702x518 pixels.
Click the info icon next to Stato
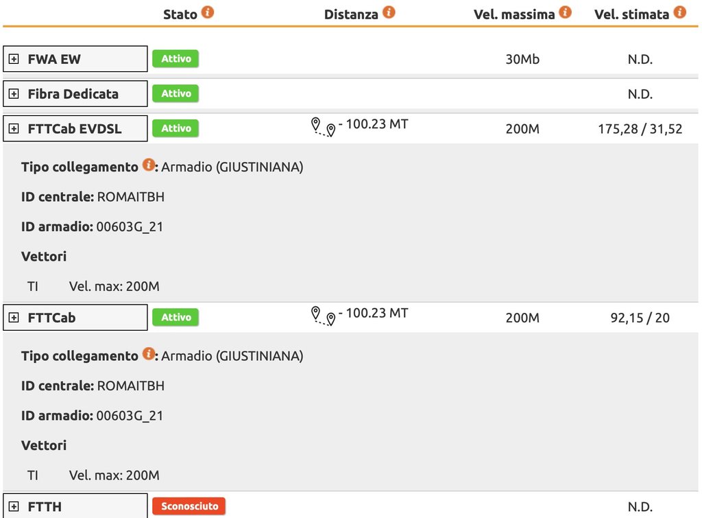point(208,12)
